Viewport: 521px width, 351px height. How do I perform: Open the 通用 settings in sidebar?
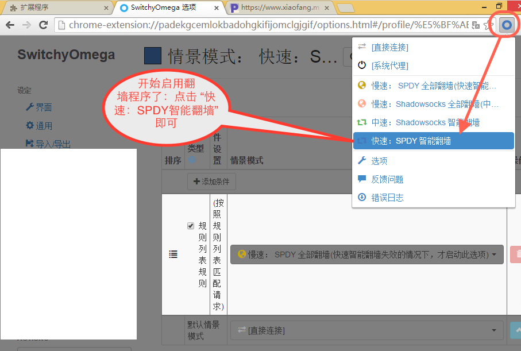point(39,126)
